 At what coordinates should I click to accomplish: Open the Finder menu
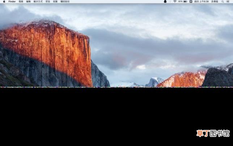pos(12,1)
